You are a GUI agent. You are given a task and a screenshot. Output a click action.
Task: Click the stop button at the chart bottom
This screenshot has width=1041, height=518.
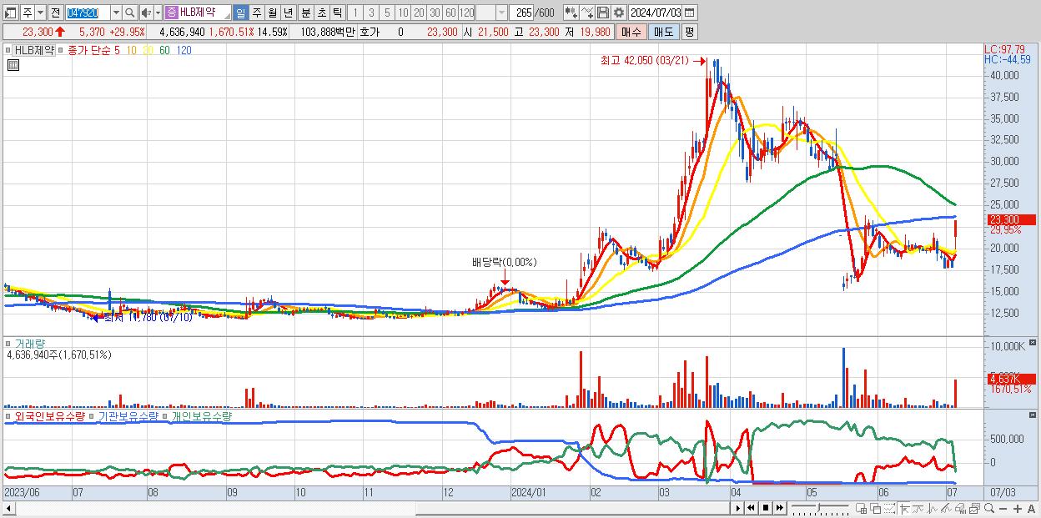pos(765,508)
